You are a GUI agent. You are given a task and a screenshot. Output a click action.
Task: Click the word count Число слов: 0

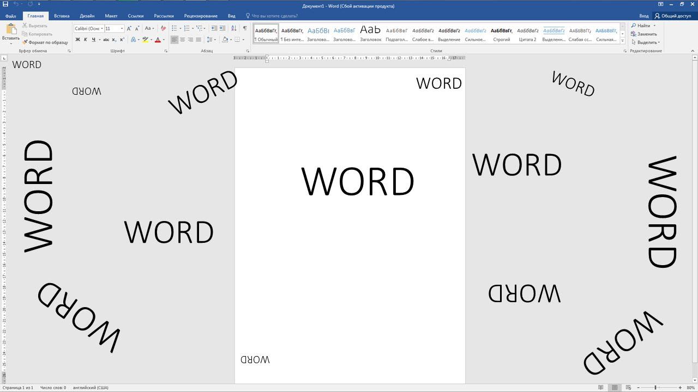pos(52,388)
